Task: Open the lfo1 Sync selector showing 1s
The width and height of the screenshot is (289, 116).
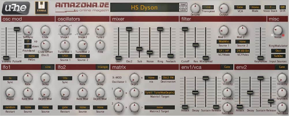Action: click(x=10, y=78)
